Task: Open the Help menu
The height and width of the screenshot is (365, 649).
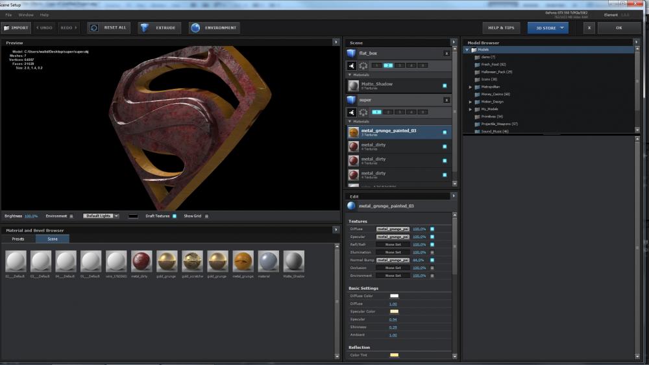Action: (44, 15)
